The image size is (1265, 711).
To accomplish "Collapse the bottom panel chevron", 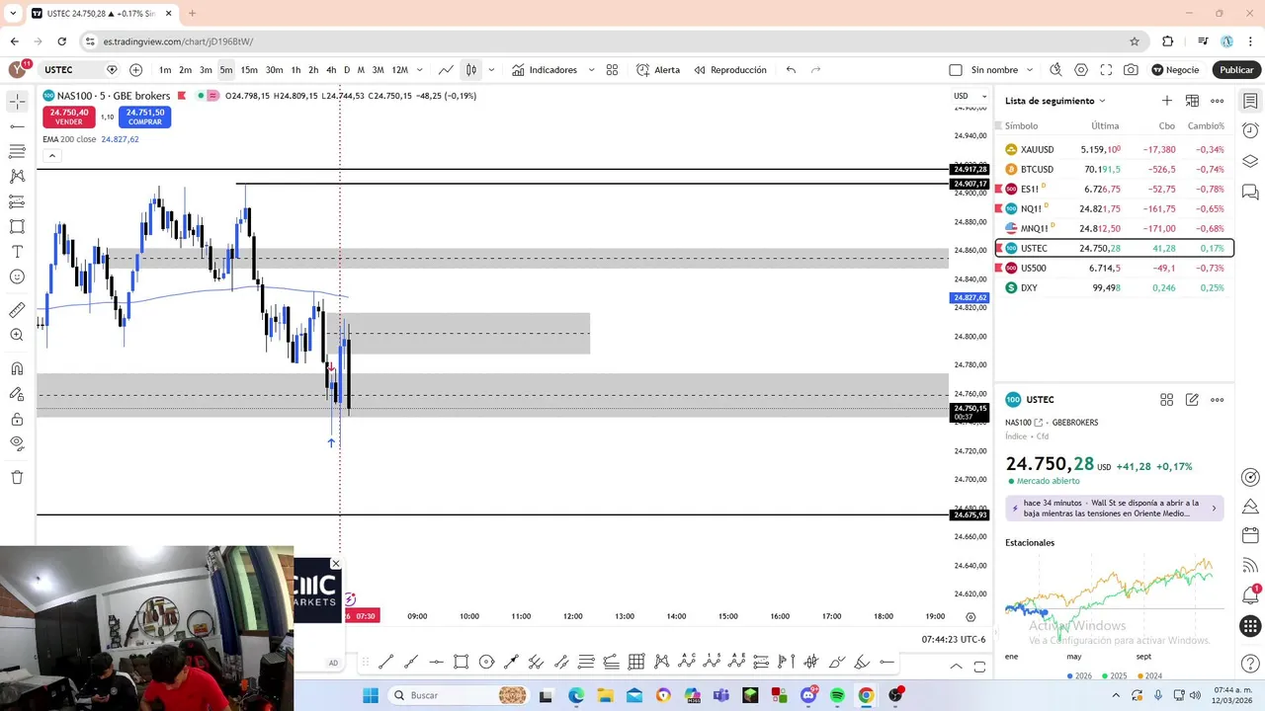I will pyautogui.click(x=956, y=667).
